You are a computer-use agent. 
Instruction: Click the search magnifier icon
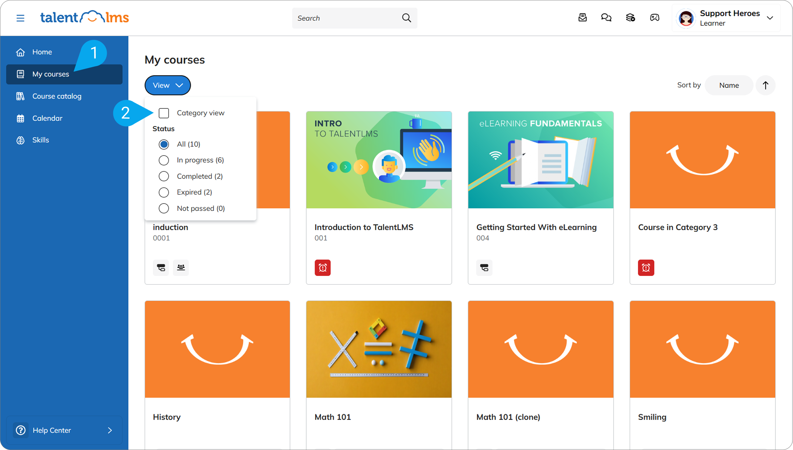click(x=406, y=18)
